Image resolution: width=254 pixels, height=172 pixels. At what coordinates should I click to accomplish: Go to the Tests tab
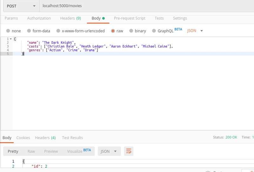pyautogui.click(x=159, y=18)
